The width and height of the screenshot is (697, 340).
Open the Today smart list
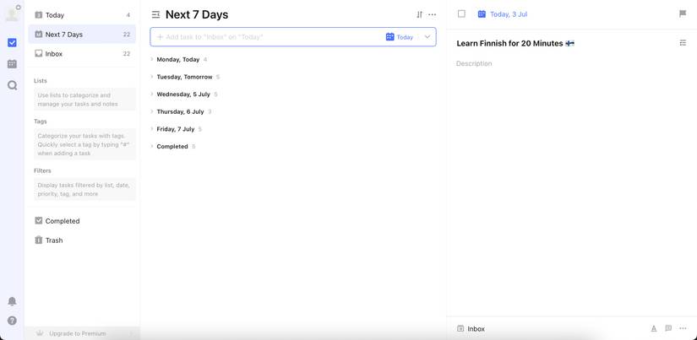[x=82, y=15]
